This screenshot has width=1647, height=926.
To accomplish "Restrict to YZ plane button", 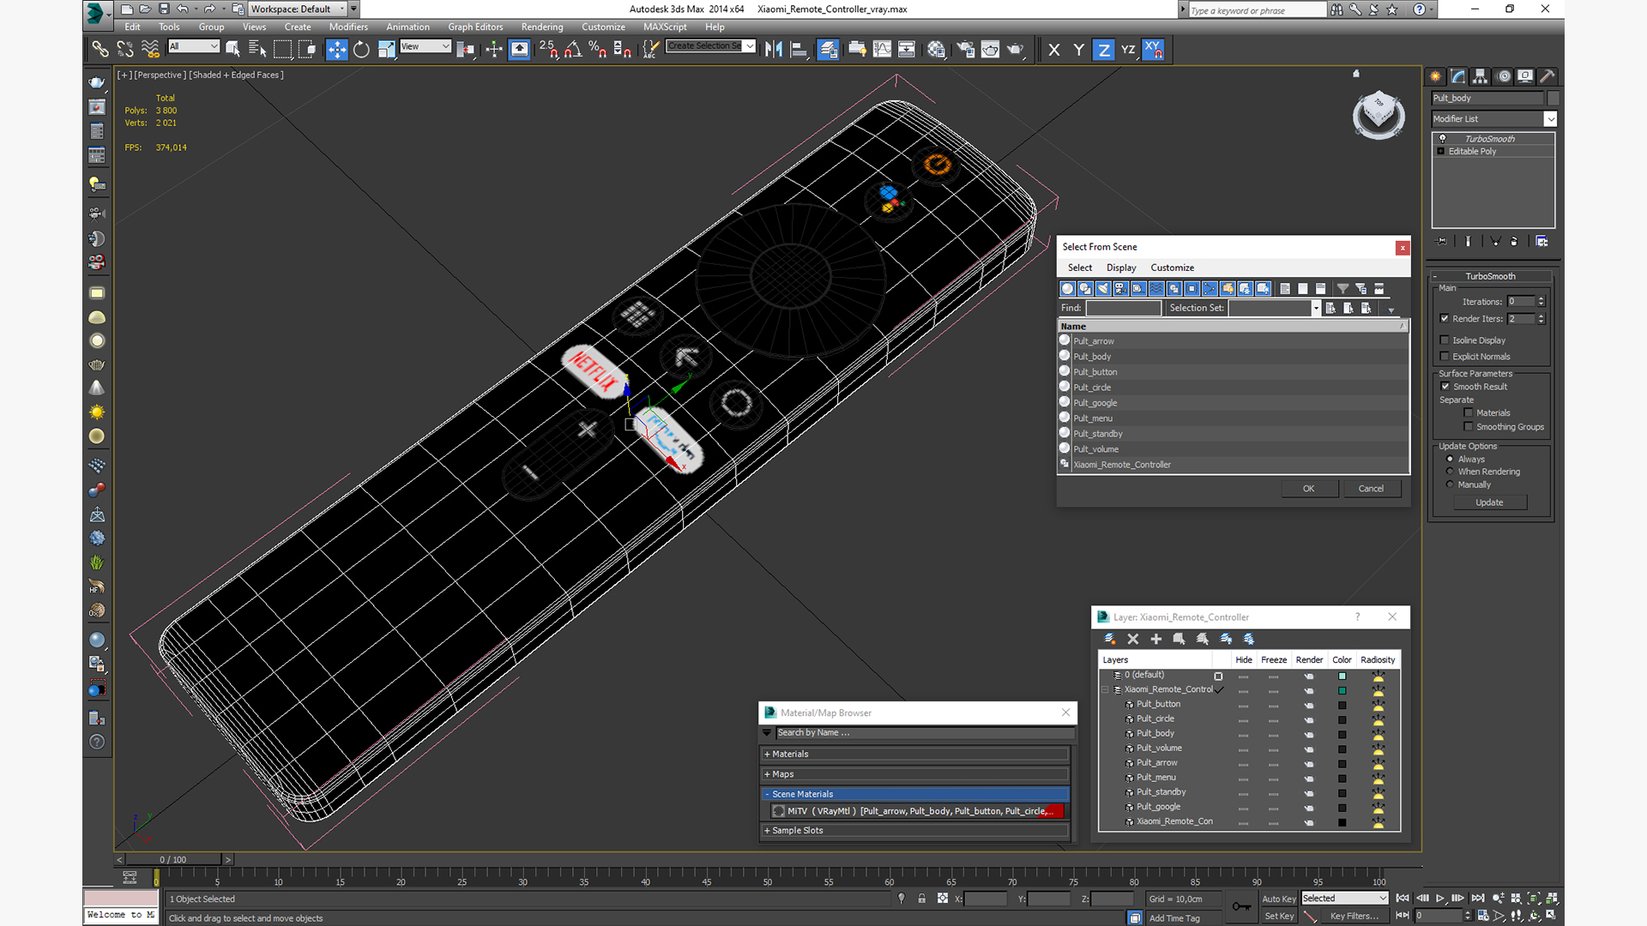I will pyautogui.click(x=1128, y=50).
